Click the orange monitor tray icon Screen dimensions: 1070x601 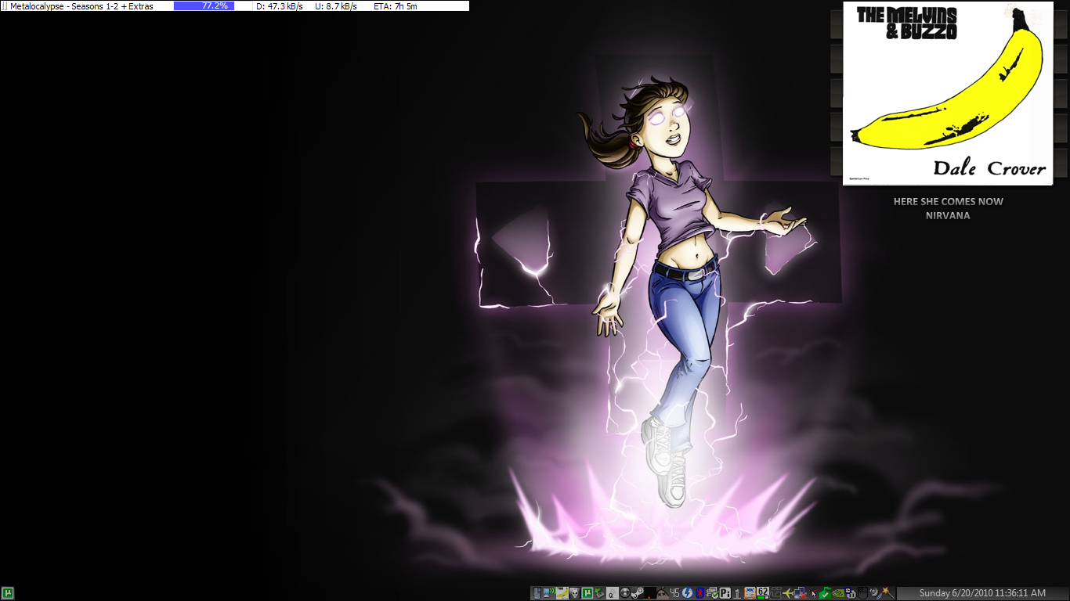[750, 593]
